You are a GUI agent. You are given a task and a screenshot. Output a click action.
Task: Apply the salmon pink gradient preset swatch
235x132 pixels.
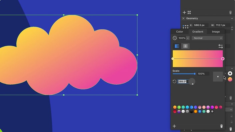click(204, 107)
